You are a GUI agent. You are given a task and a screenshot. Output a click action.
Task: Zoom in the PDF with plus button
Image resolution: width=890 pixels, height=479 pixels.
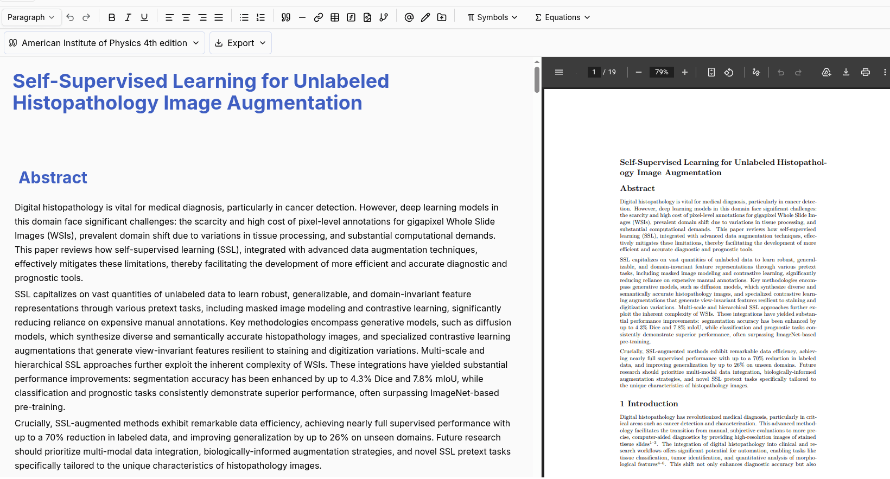tap(685, 72)
